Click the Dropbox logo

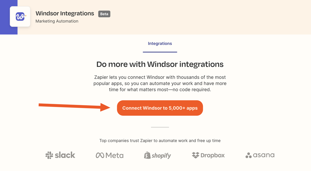pyautogui.click(x=208, y=155)
